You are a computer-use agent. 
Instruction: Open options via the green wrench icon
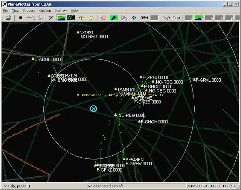click(x=114, y=18)
